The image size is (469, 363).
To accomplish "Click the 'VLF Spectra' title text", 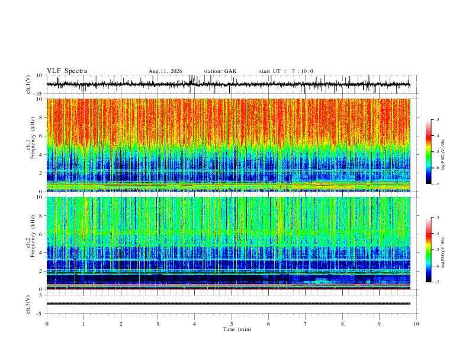I will [67, 71].
